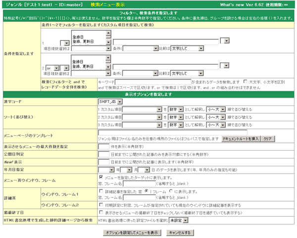Open condition 1 比較は 文字として dropdown

pyautogui.click(x=187, y=49)
